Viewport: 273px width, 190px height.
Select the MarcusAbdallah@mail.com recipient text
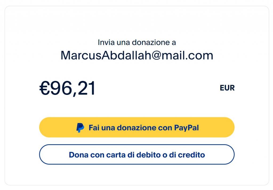click(x=137, y=55)
